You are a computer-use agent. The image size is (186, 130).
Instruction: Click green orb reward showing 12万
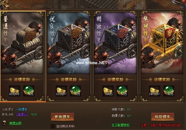pyautogui.click(x=169, y=91)
